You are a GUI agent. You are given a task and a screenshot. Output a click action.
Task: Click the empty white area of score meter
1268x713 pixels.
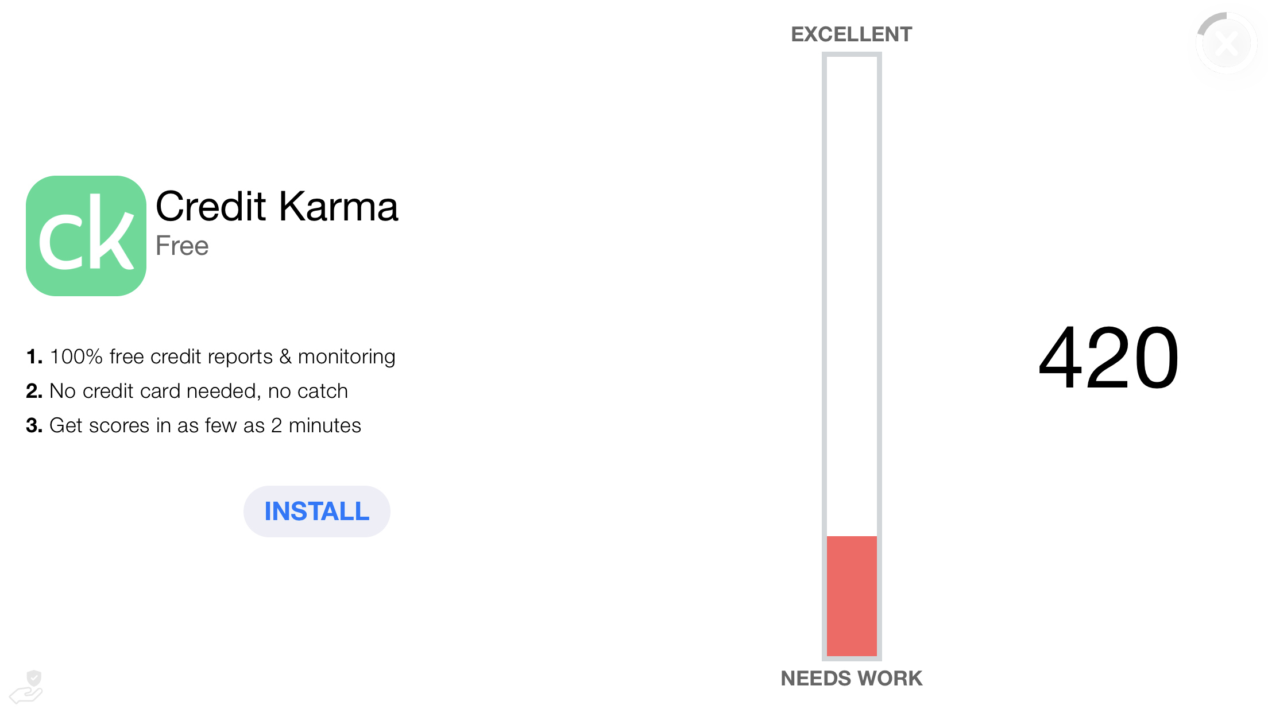point(852,296)
